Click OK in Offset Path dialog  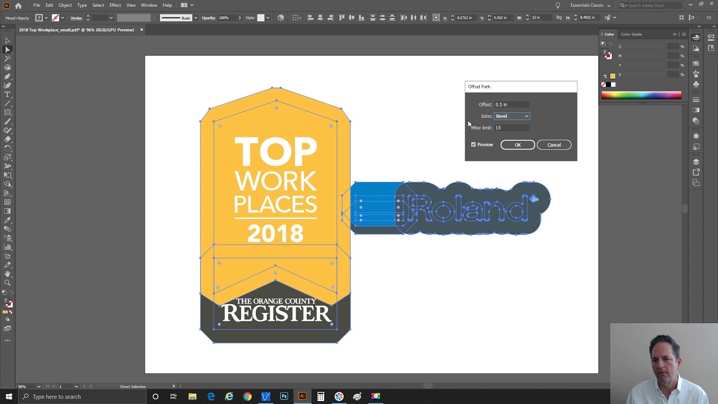(x=518, y=145)
